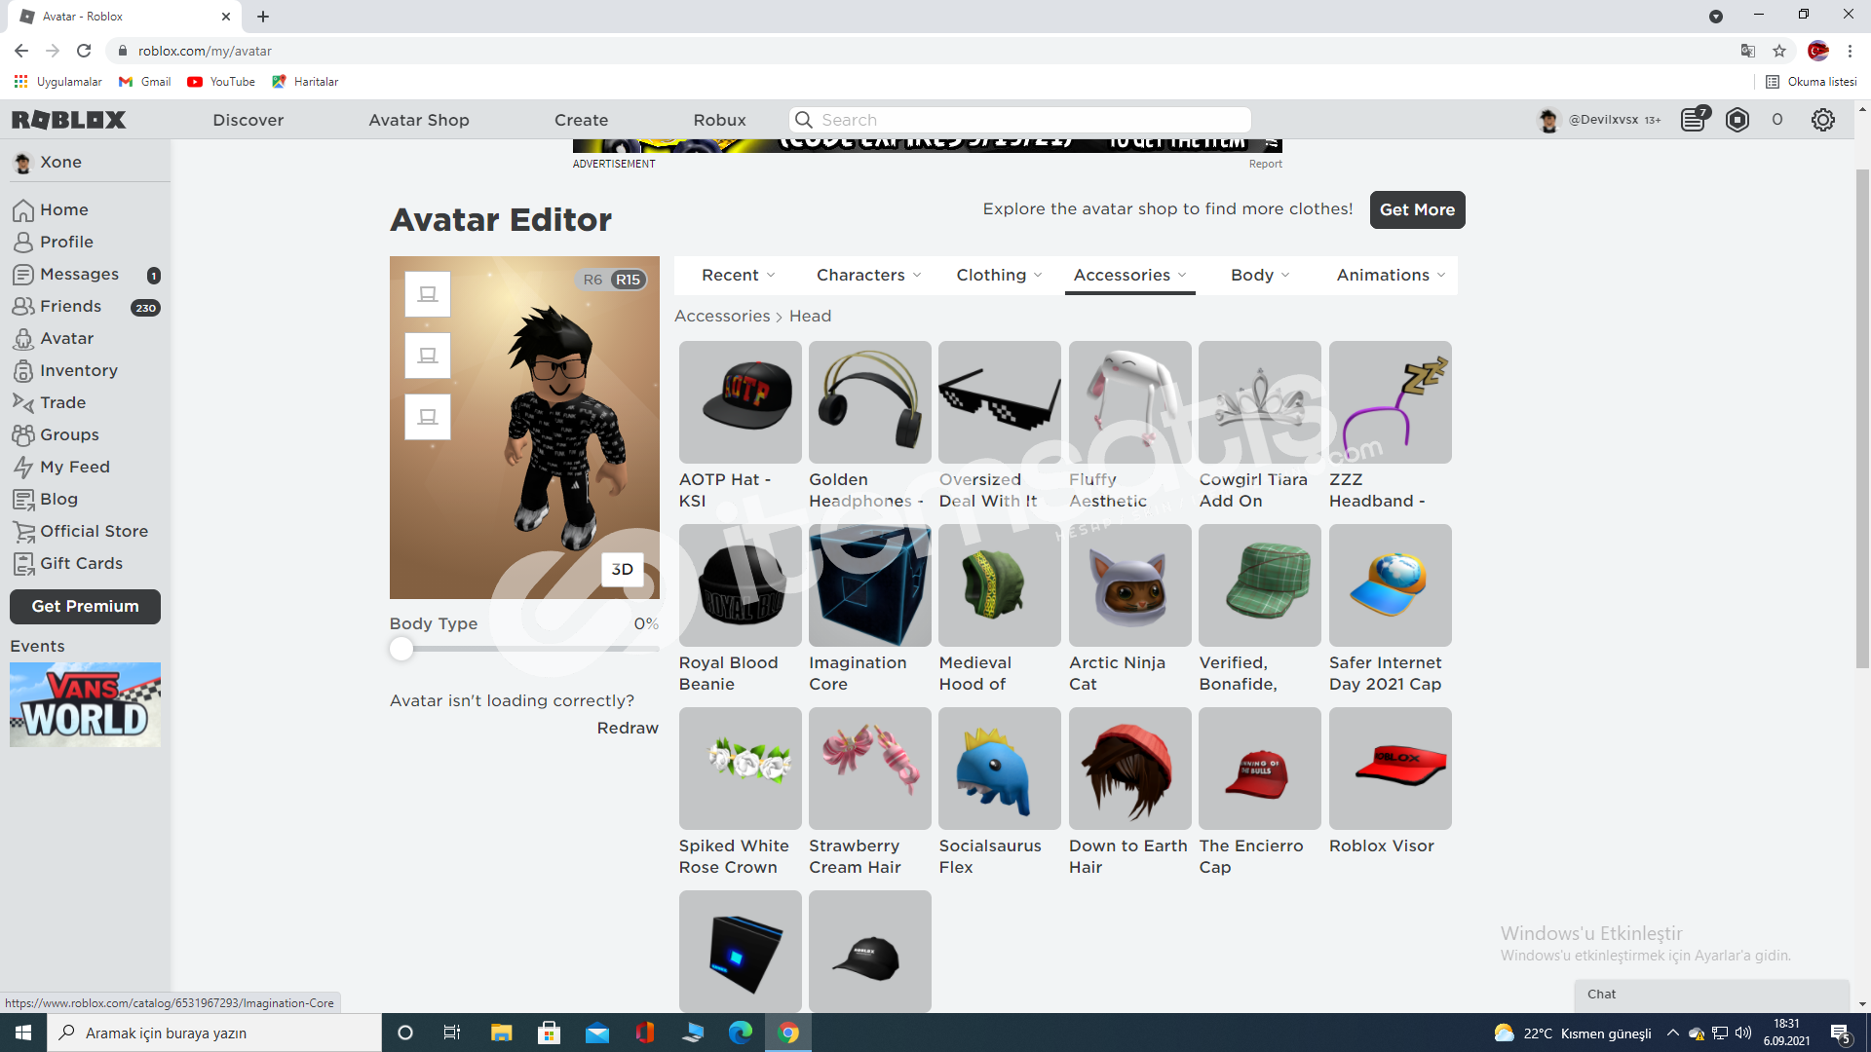Click the Google Translate icon in address bar
The image size is (1871, 1052).
pos(1748,51)
